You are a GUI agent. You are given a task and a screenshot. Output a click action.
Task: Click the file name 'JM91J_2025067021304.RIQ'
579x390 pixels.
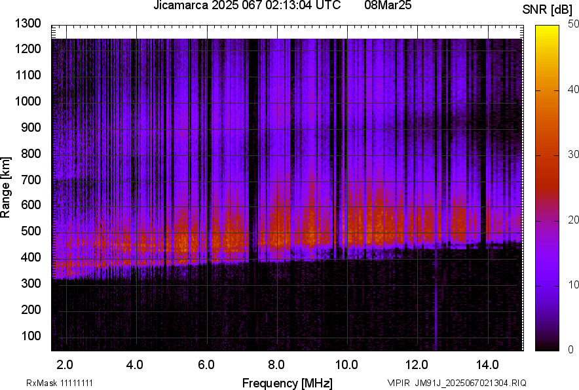470,383
